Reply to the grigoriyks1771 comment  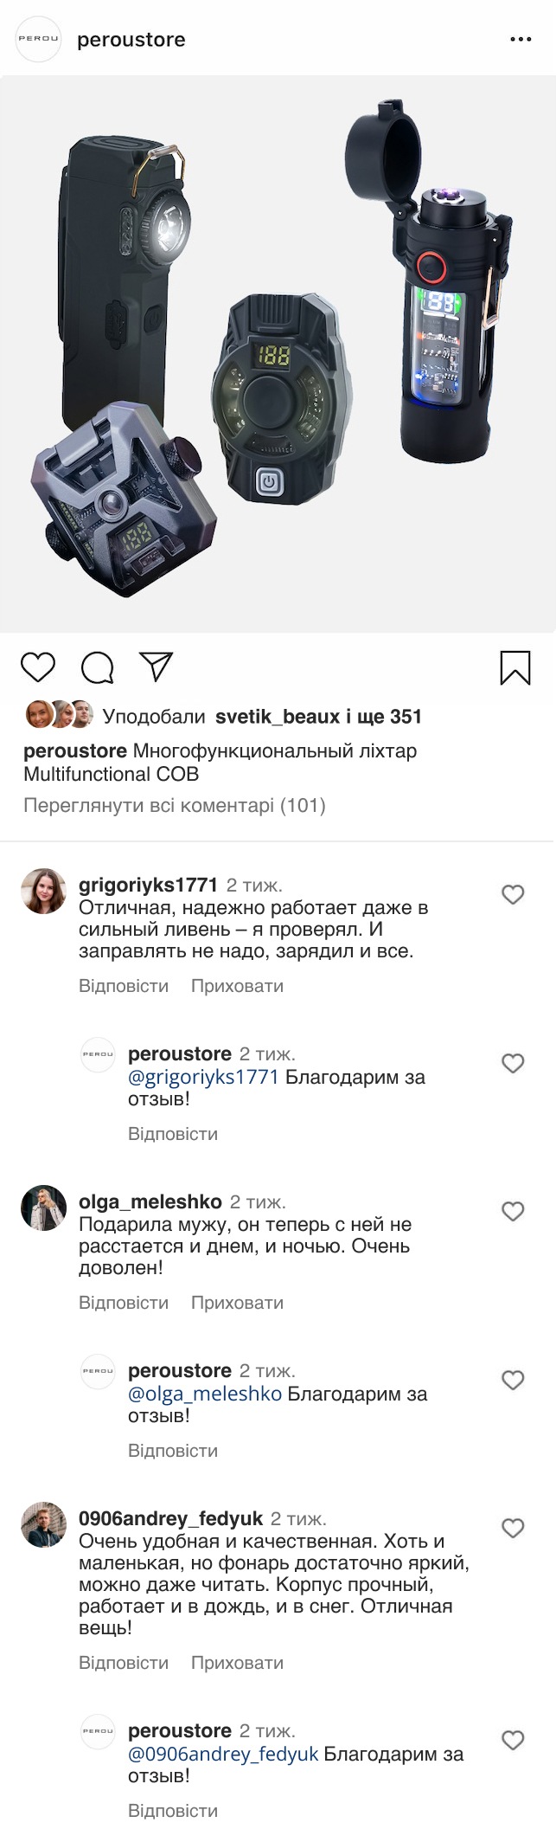pyautogui.click(x=124, y=986)
